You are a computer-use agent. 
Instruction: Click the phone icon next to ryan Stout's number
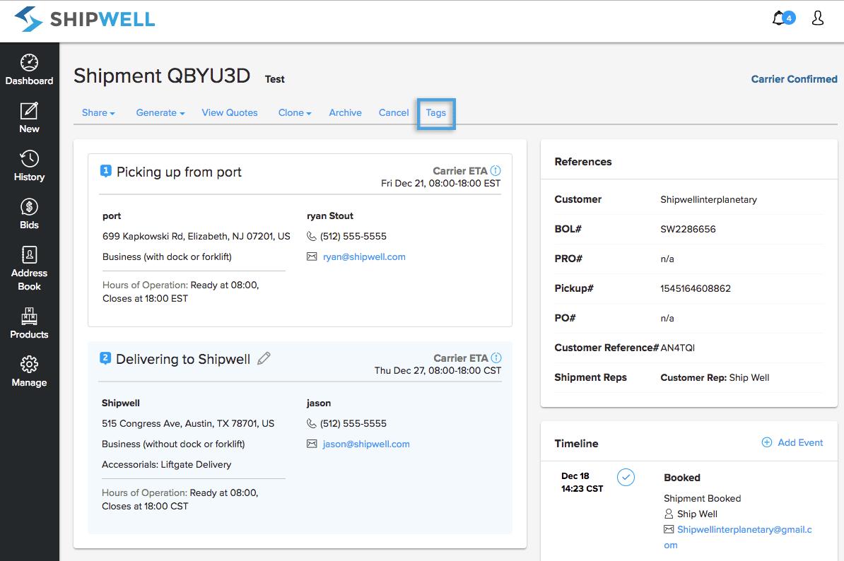click(312, 236)
